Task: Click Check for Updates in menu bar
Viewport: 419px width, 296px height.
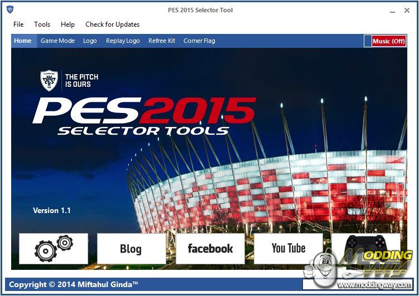Action: [112, 24]
